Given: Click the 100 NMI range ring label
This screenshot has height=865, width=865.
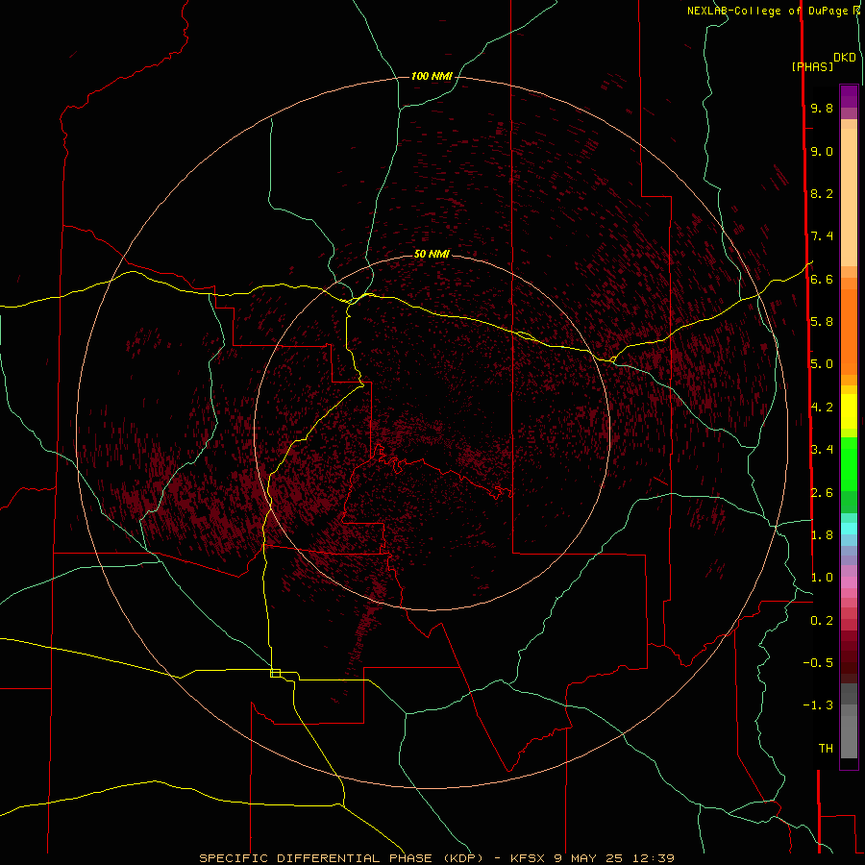Looking at the screenshot, I should pyautogui.click(x=432, y=76).
